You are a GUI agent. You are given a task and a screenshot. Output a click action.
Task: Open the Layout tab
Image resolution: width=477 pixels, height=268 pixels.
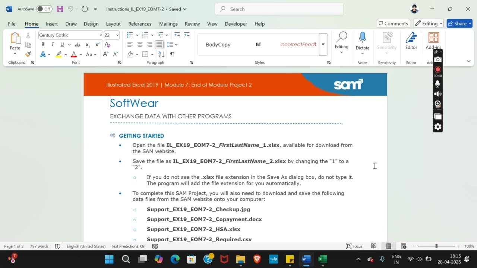tap(113, 23)
